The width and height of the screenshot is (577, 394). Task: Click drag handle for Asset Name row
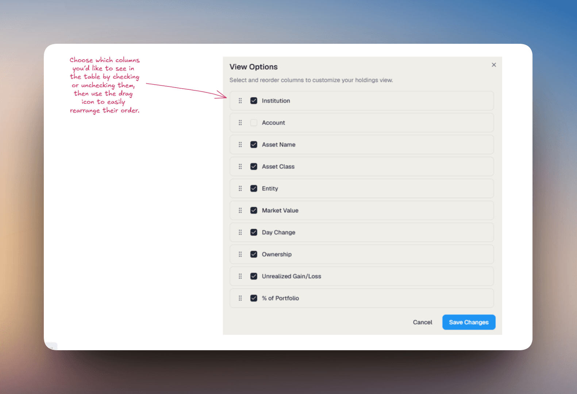click(240, 144)
